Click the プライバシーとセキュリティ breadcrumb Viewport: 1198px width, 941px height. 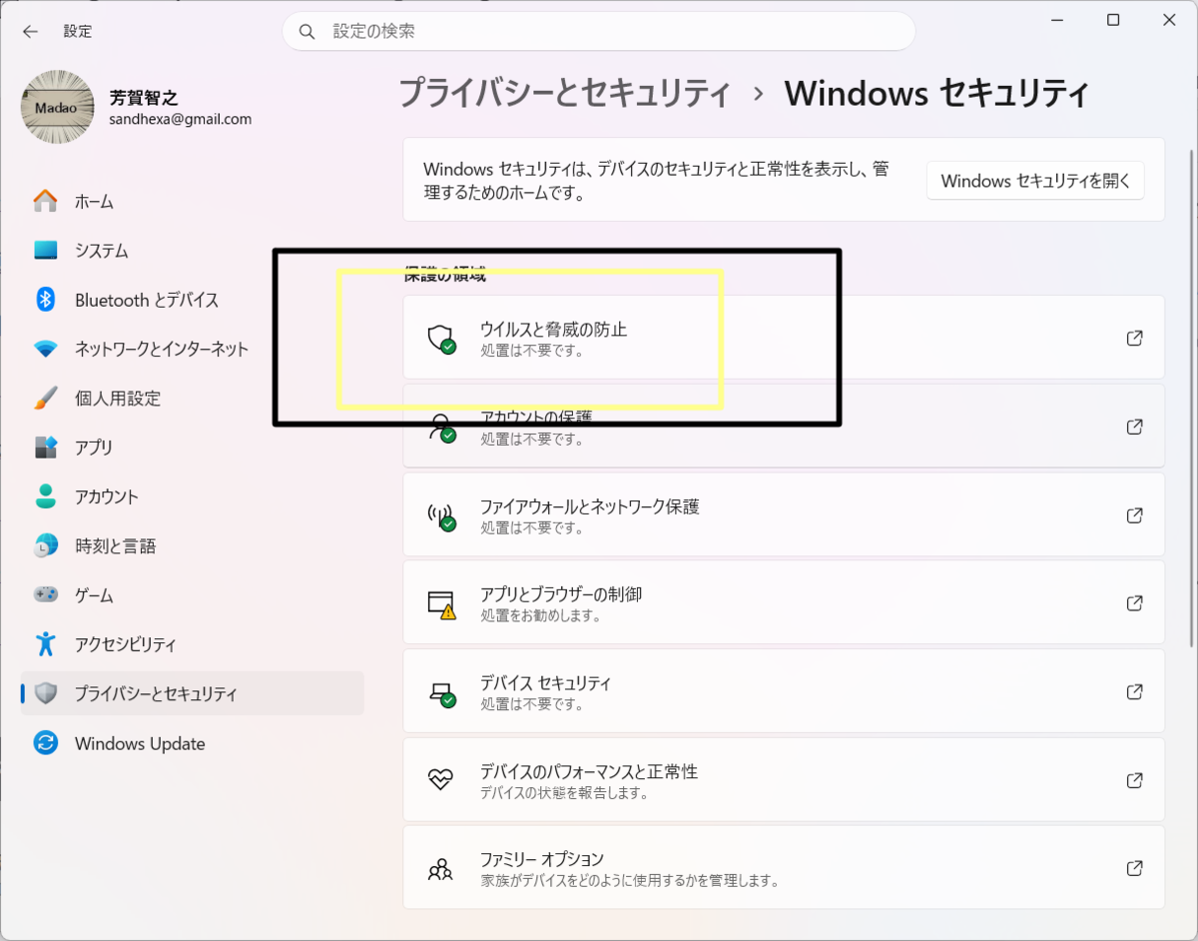click(565, 93)
